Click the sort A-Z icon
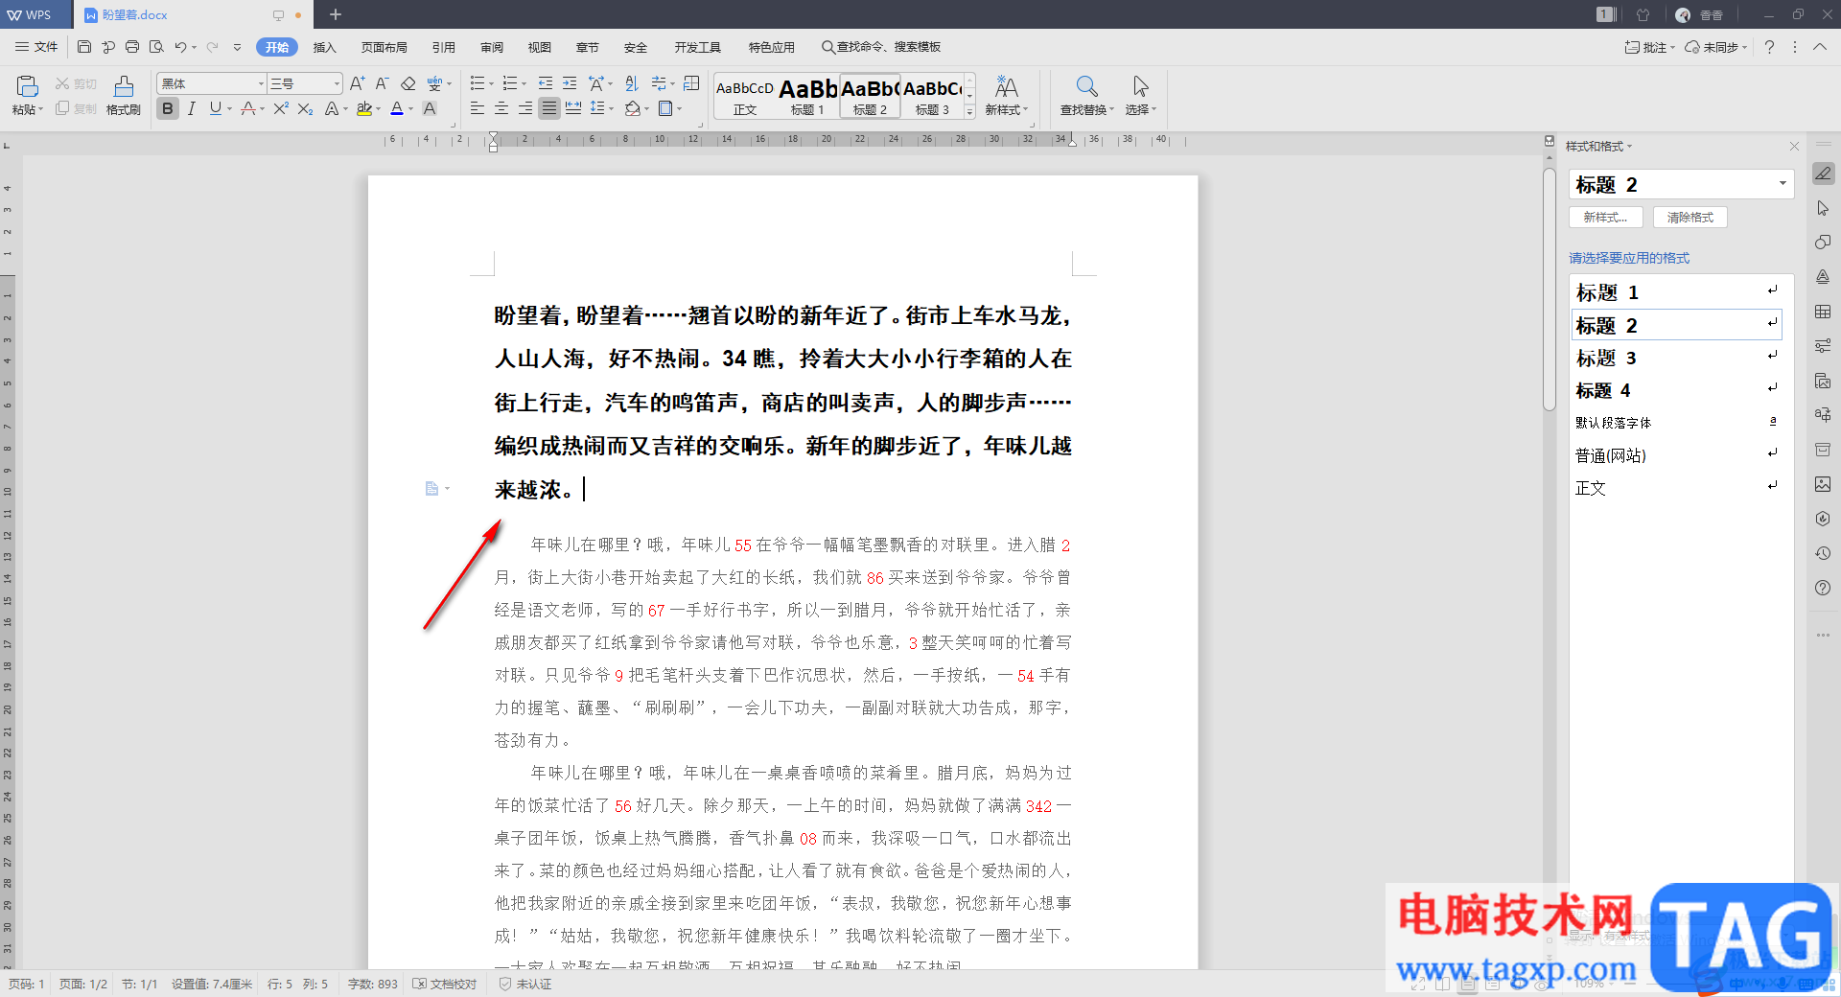 click(x=631, y=84)
